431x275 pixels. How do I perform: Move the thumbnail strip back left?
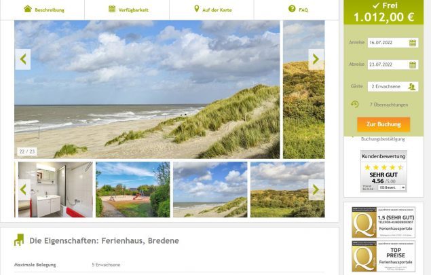coord(24,189)
